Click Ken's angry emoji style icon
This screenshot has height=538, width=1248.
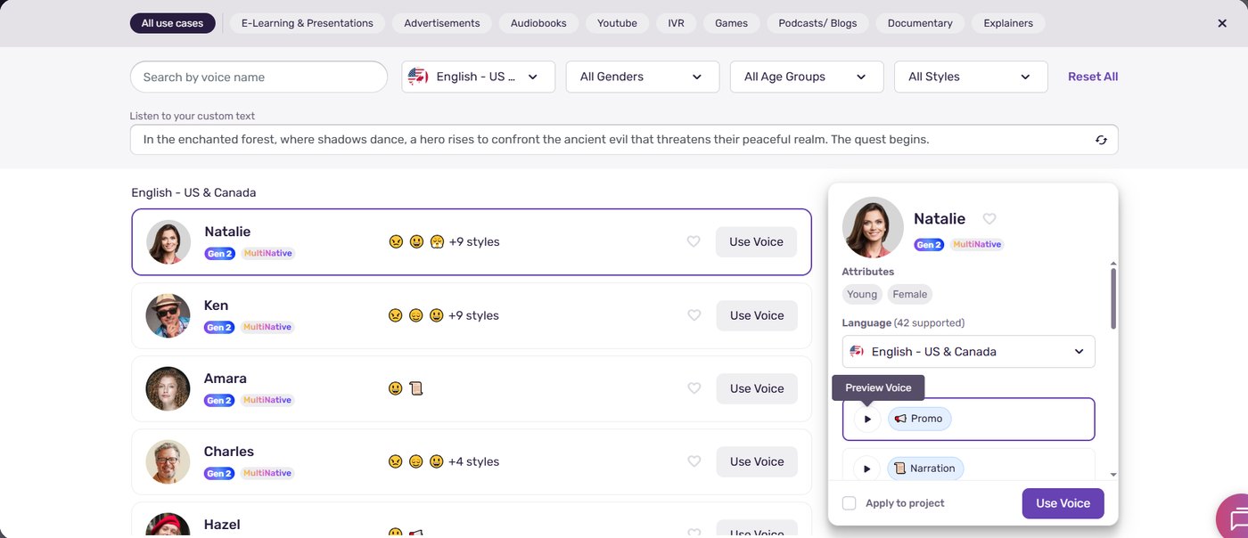coord(396,315)
